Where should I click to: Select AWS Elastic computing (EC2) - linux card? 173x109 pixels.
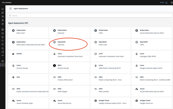click(x=111, y=79)
